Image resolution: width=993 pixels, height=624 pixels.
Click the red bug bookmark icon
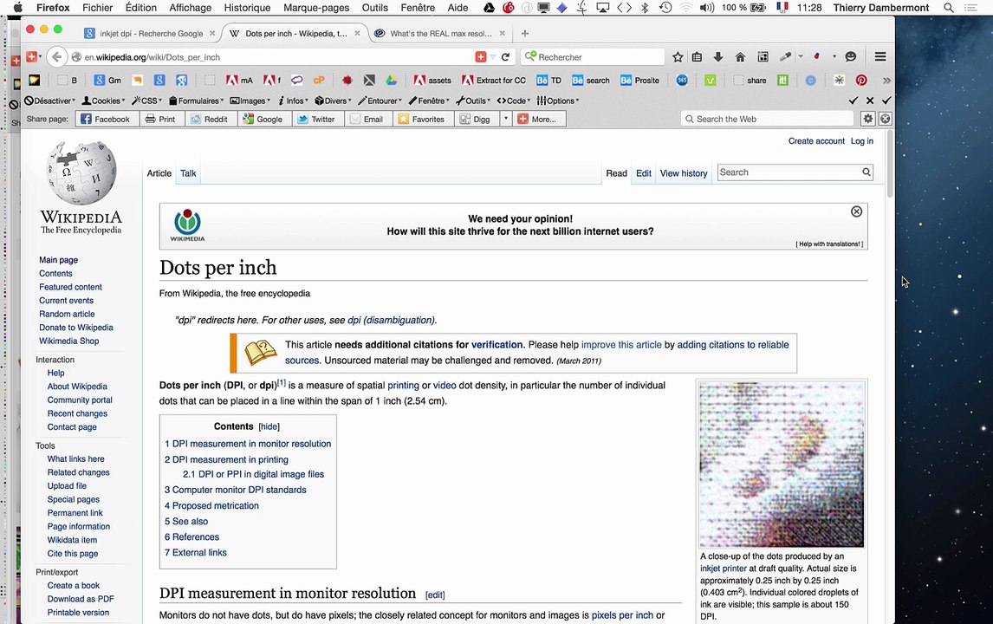pos(347,81)
